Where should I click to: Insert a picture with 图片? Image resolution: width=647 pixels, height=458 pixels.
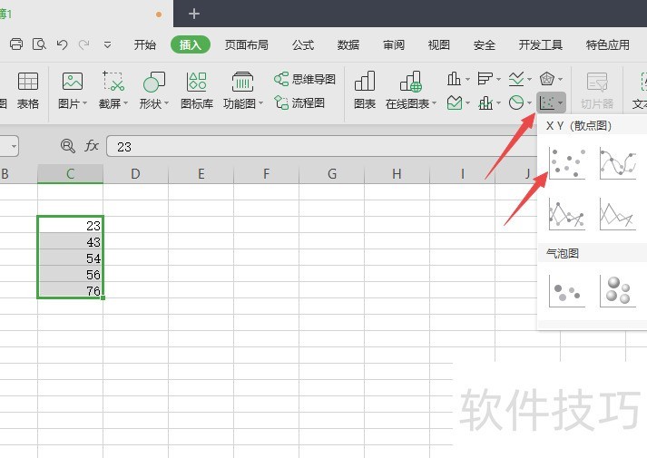coord(73,91)
